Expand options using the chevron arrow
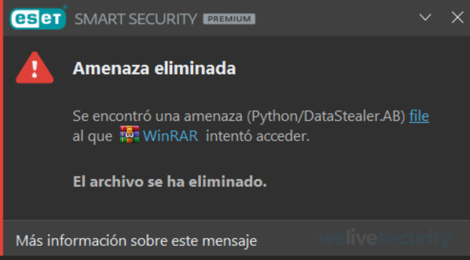 coord(426,17)
